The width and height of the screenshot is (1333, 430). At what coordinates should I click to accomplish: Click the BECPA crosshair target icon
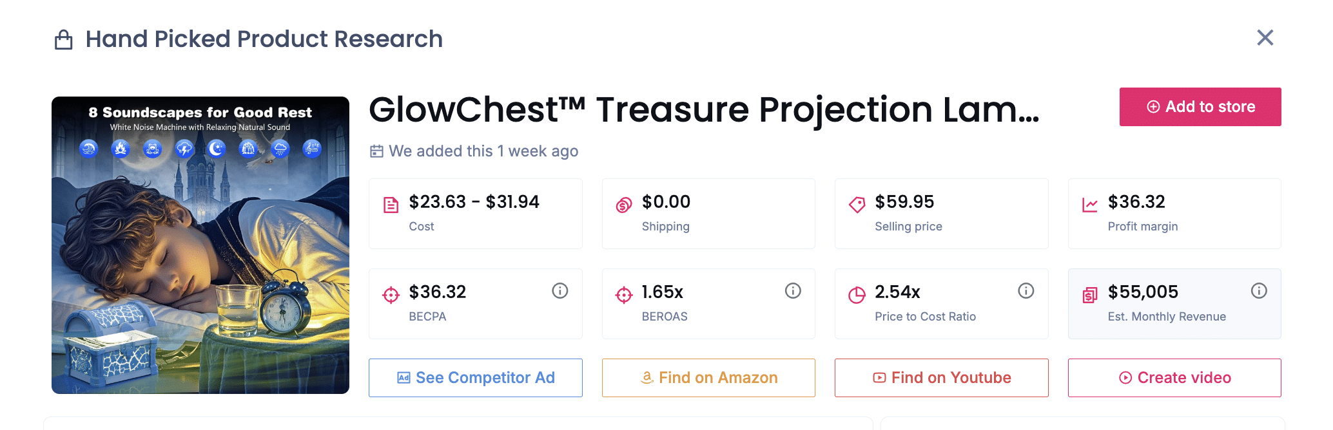coord(391,295)
